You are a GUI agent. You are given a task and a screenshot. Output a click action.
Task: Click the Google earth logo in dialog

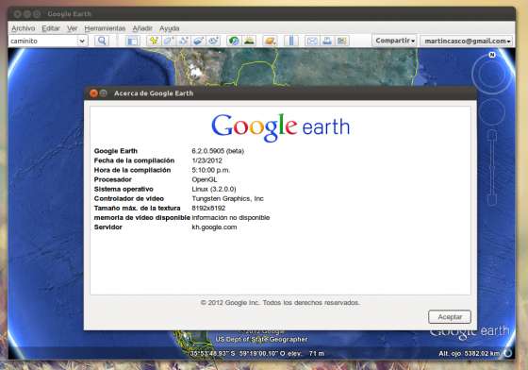[281, 127]
